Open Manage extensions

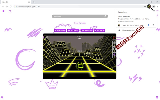coord(129,30)
